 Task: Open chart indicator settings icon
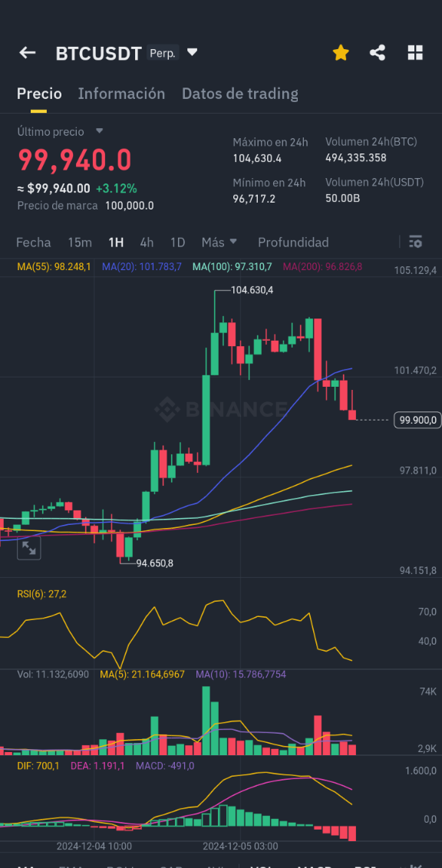click(415, 242)
